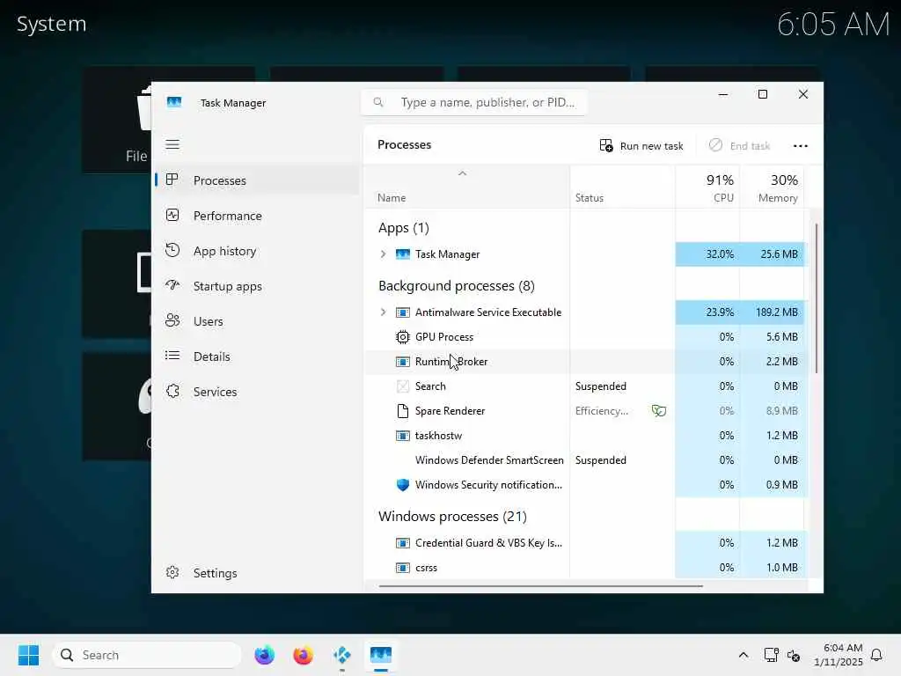This screenshot has width=901, height=676.
Task: Open the Kodi taskbar icon
Action: tap(342, 655)
